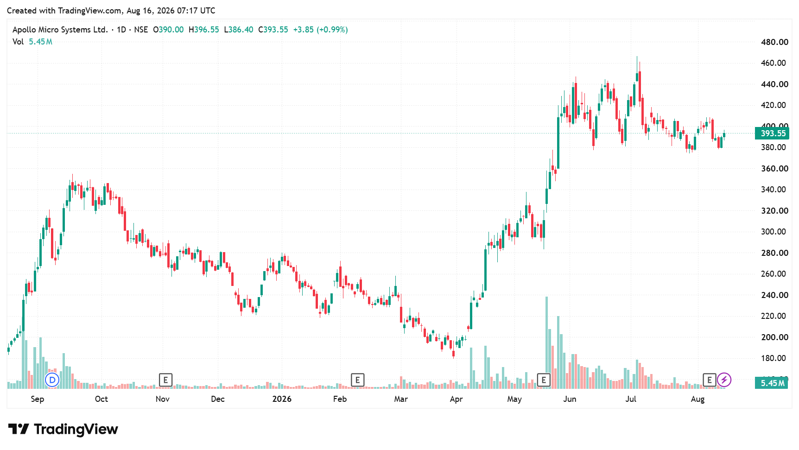Click the Dec label on time axis
Image resolution: width=799 pixels, height=450 pixels.
tap(218, 399)
